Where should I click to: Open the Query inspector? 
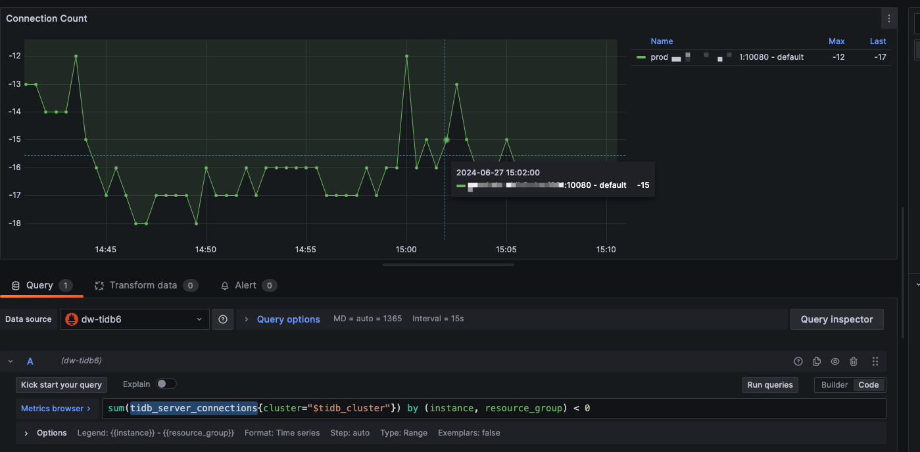[836, 319]
